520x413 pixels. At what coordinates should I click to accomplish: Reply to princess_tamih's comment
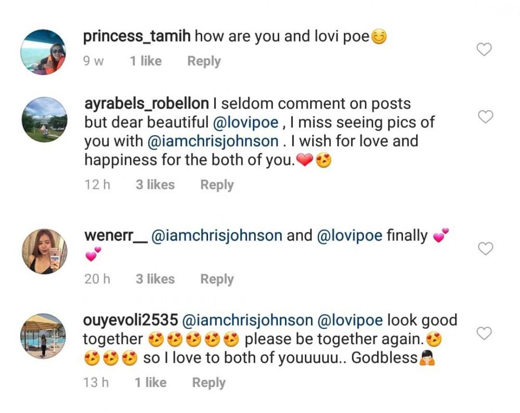204,61
